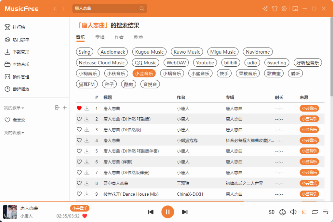The image size is (333, 222).
Task: Unlike song 1 唐人恋曲 red heart
Action: pyautogui.click(x=79, y=108)
